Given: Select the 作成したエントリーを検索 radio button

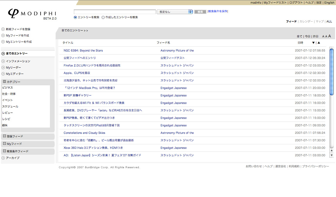Looking at the screenshot, I should [103, 17].
